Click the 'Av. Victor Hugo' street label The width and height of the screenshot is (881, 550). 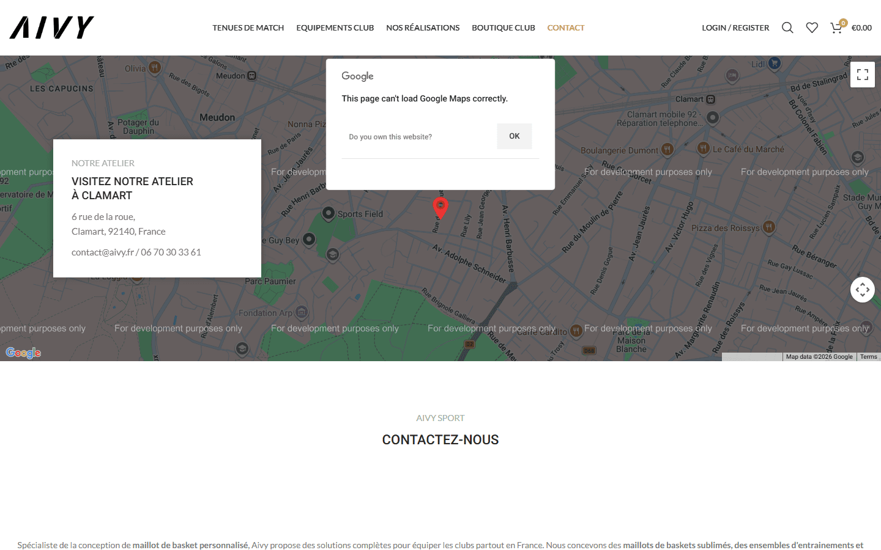click(x=680, y=227)
